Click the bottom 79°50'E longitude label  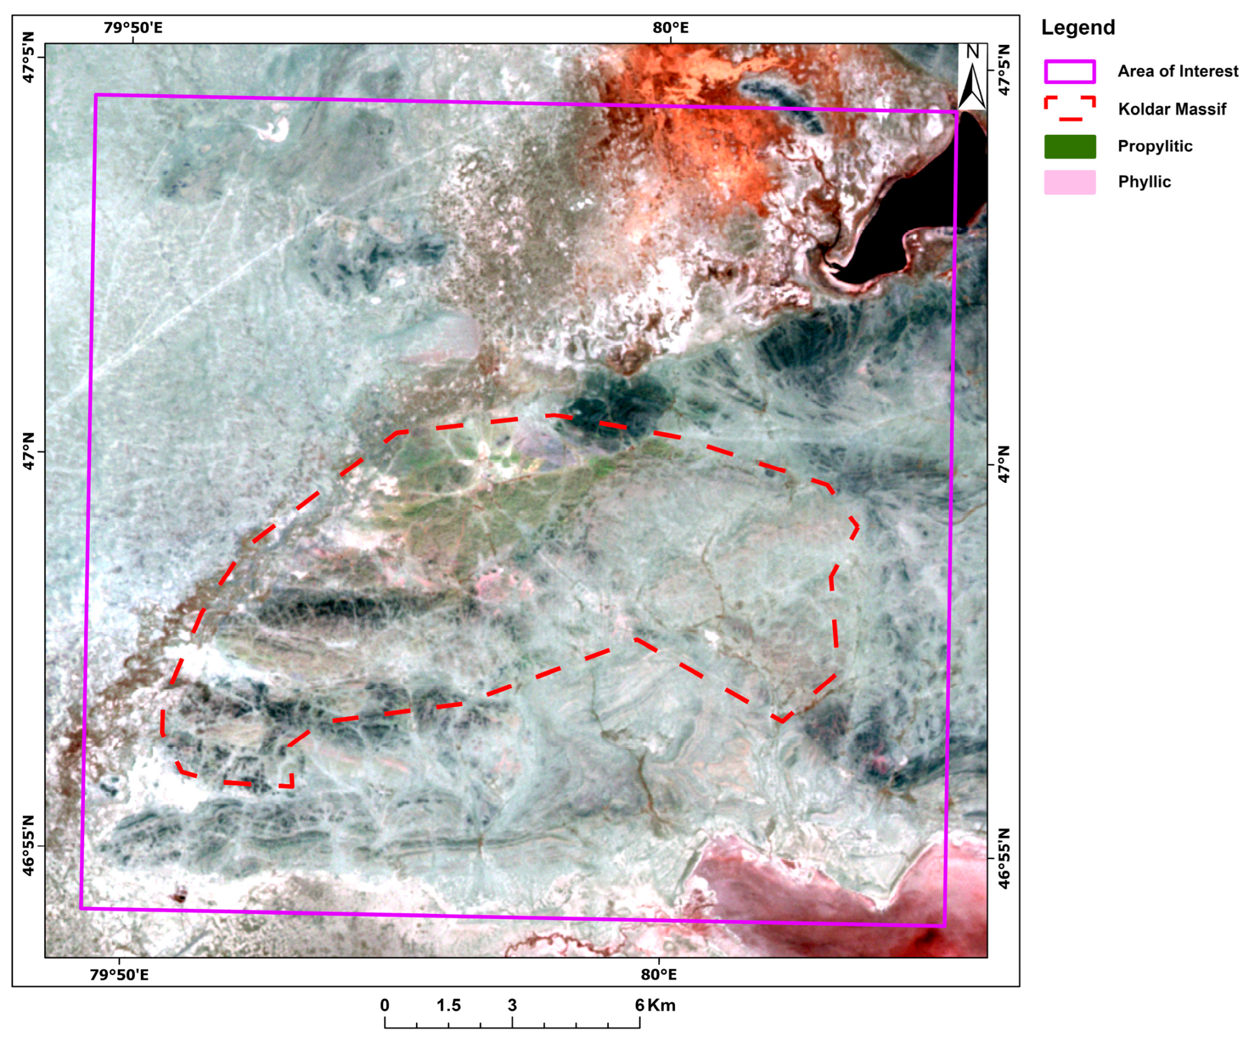point(119,974)
